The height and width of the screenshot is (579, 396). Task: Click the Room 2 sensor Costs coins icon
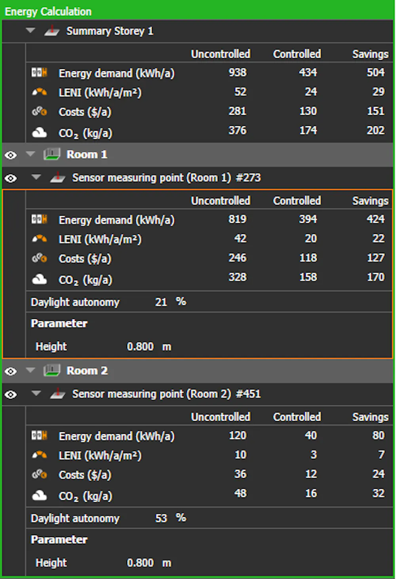pyautogui.click(x=39, y=474)
